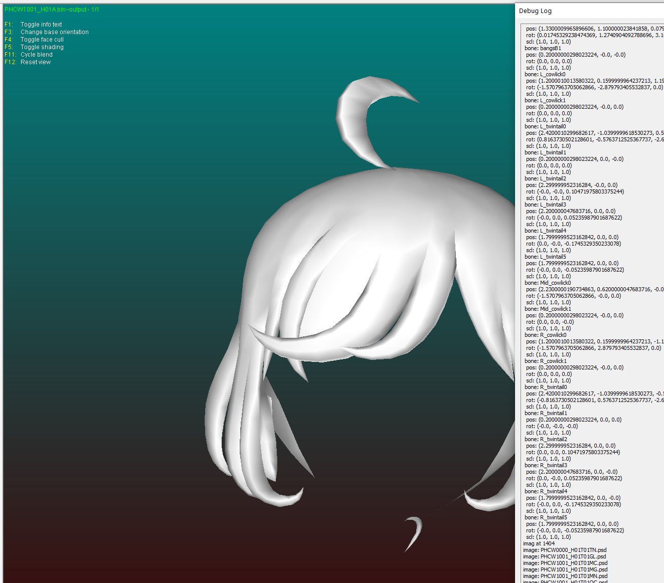Click the image: PHCW1001_H01T01GL.psd line
This screenshot has width=664, height=583.
coord(565,556)
